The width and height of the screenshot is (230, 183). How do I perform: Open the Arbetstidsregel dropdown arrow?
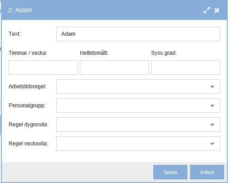tap(212, 87)
